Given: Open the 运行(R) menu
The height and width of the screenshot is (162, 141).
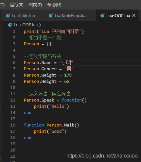Looking at the screenshot, I should pyautogui.click(x=17, y=5).
